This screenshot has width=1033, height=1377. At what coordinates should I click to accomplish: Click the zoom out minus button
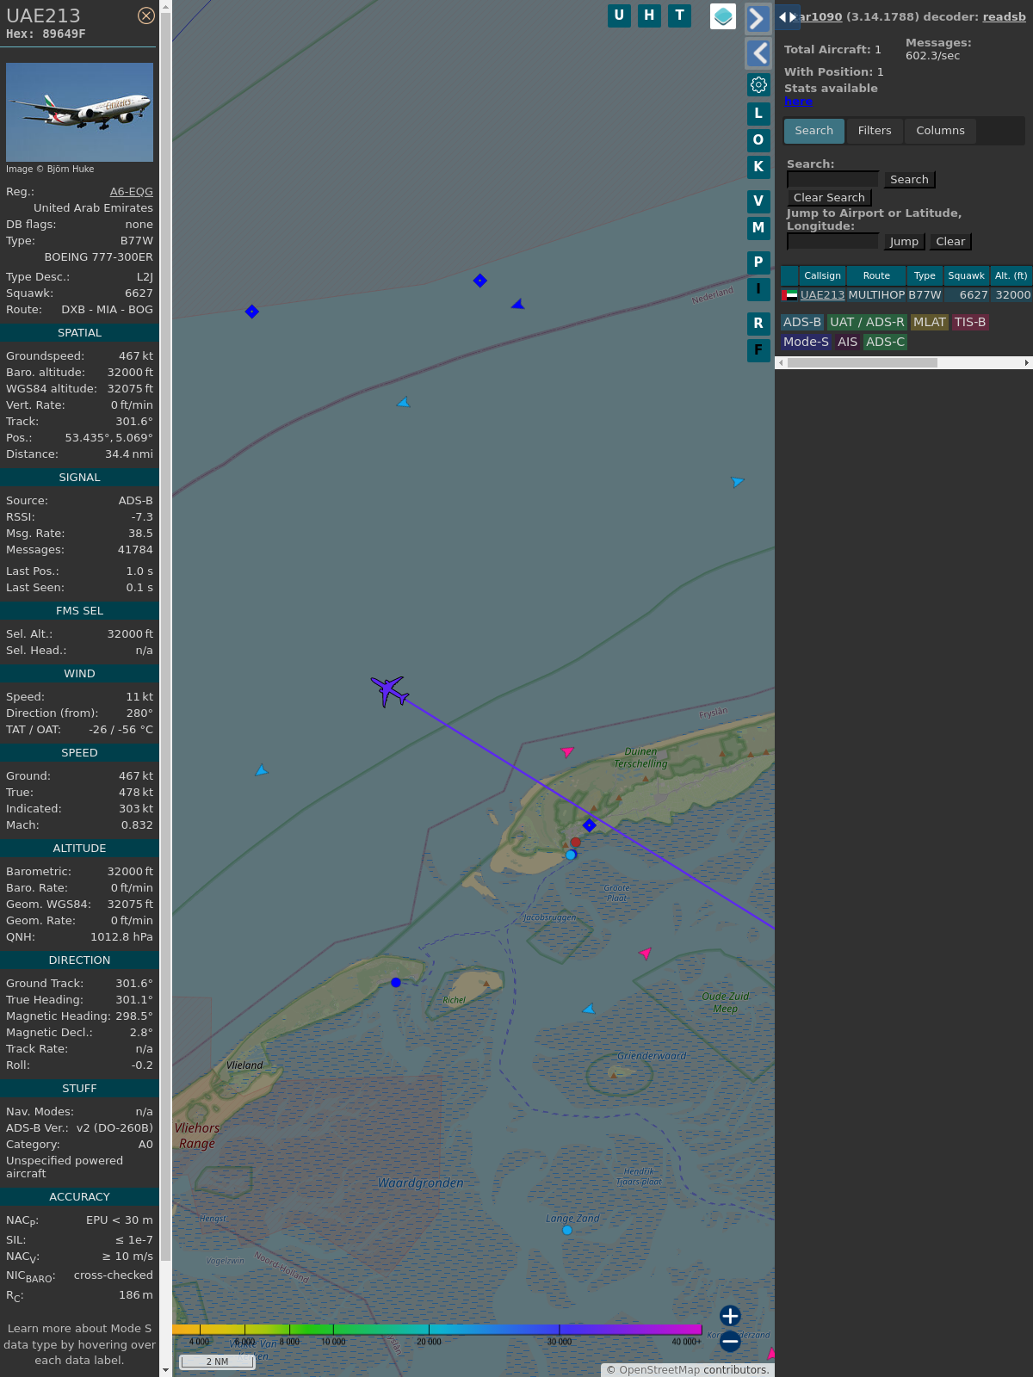coord(730,1341)
